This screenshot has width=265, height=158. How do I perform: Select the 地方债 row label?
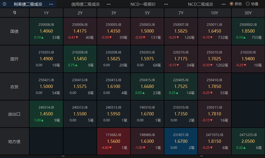14,142
